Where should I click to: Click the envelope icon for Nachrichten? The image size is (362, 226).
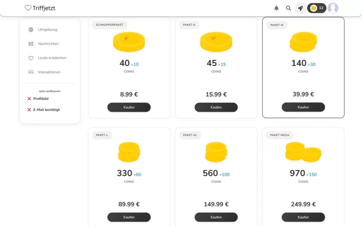pos(31,44)
